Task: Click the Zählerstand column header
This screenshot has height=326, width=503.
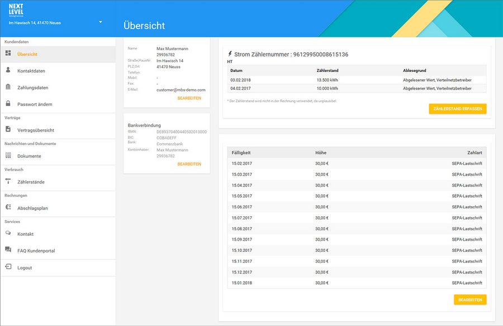Action: (x=328, y=70)
